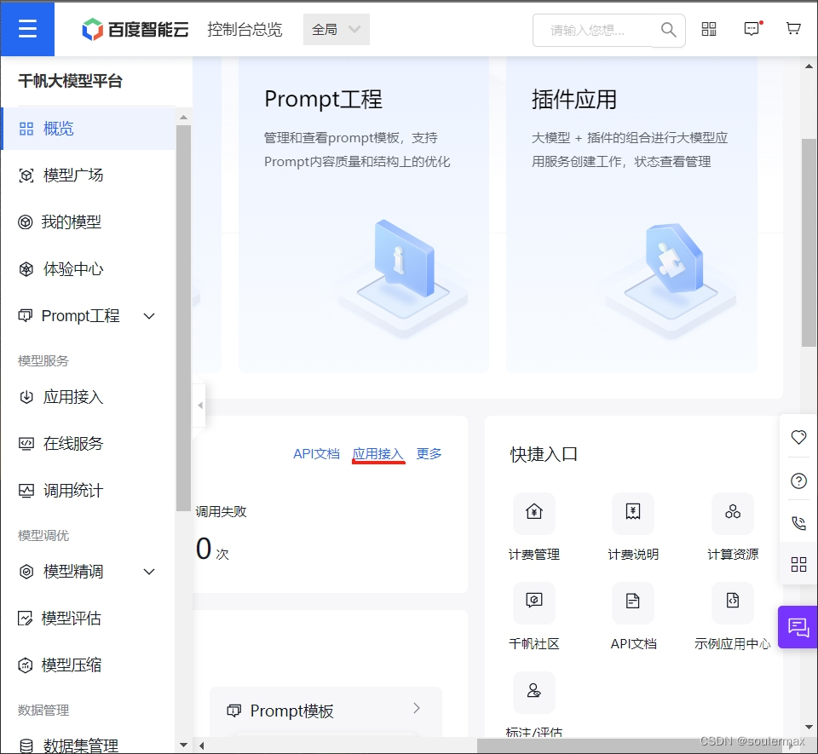Click the 调用失败 label
Viewport: 818px width, 754px height.
click(221, 511)
